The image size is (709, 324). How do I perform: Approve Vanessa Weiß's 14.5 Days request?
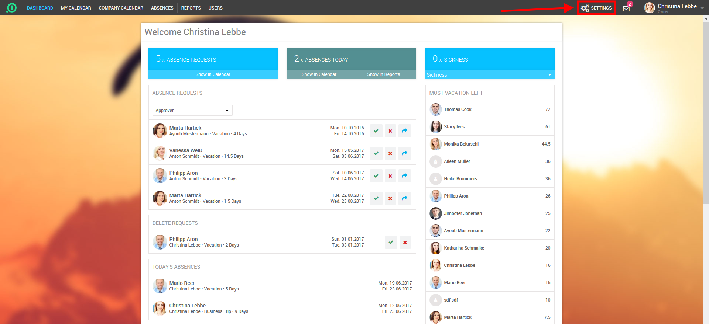376,153
